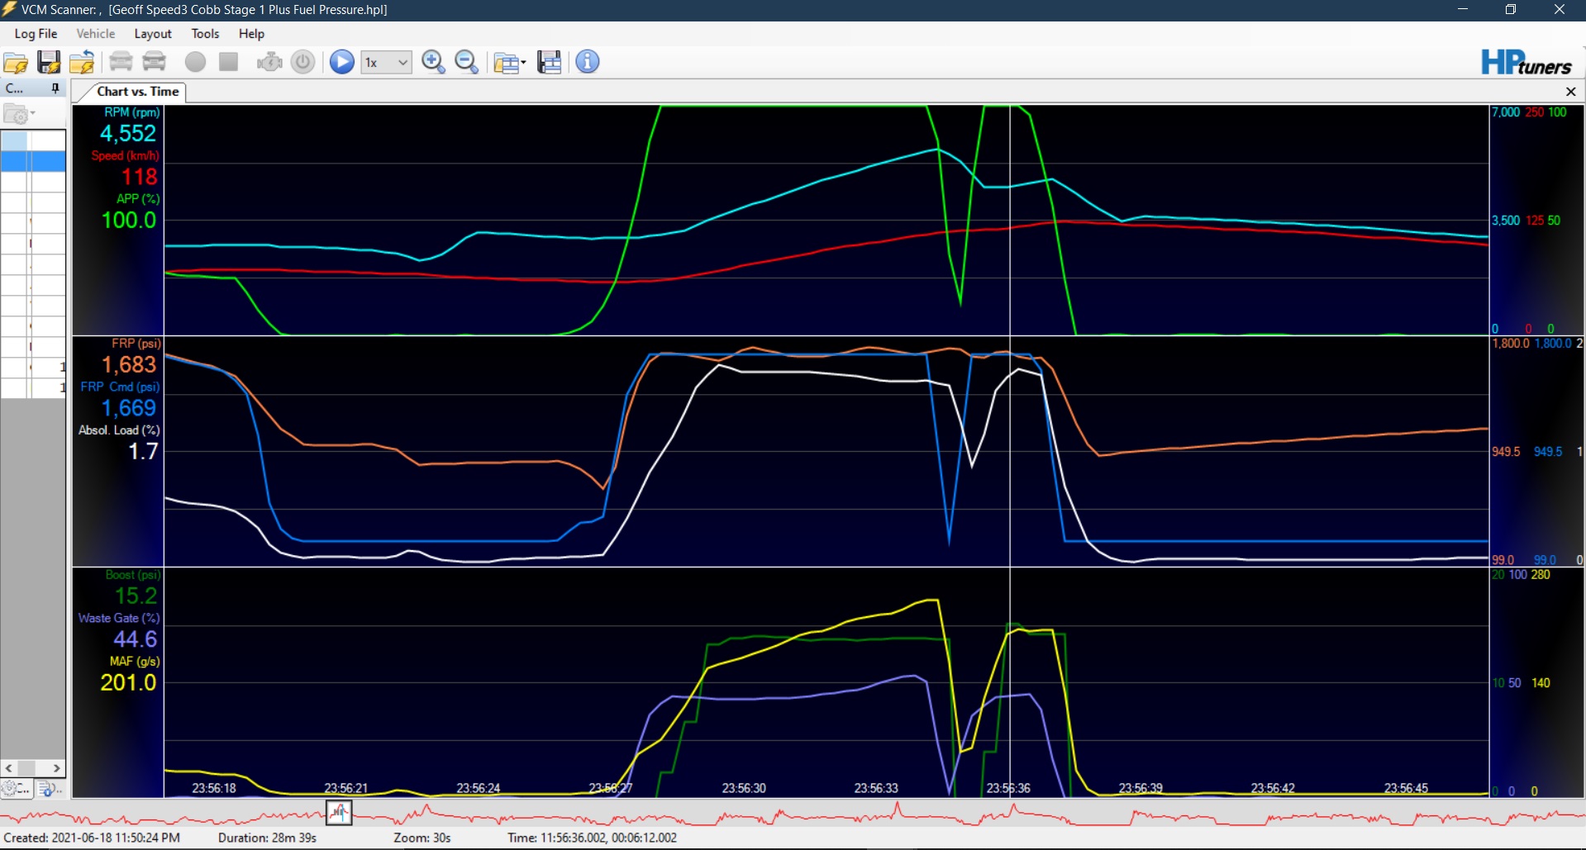Click the 7,000 RPM axis scale label
The image size is (1586, 850).
pyautogui.click(x=1506, y=112)
